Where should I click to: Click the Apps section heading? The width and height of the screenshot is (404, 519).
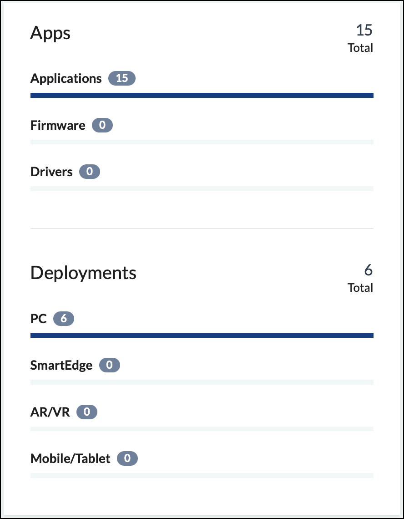(50, 33)
